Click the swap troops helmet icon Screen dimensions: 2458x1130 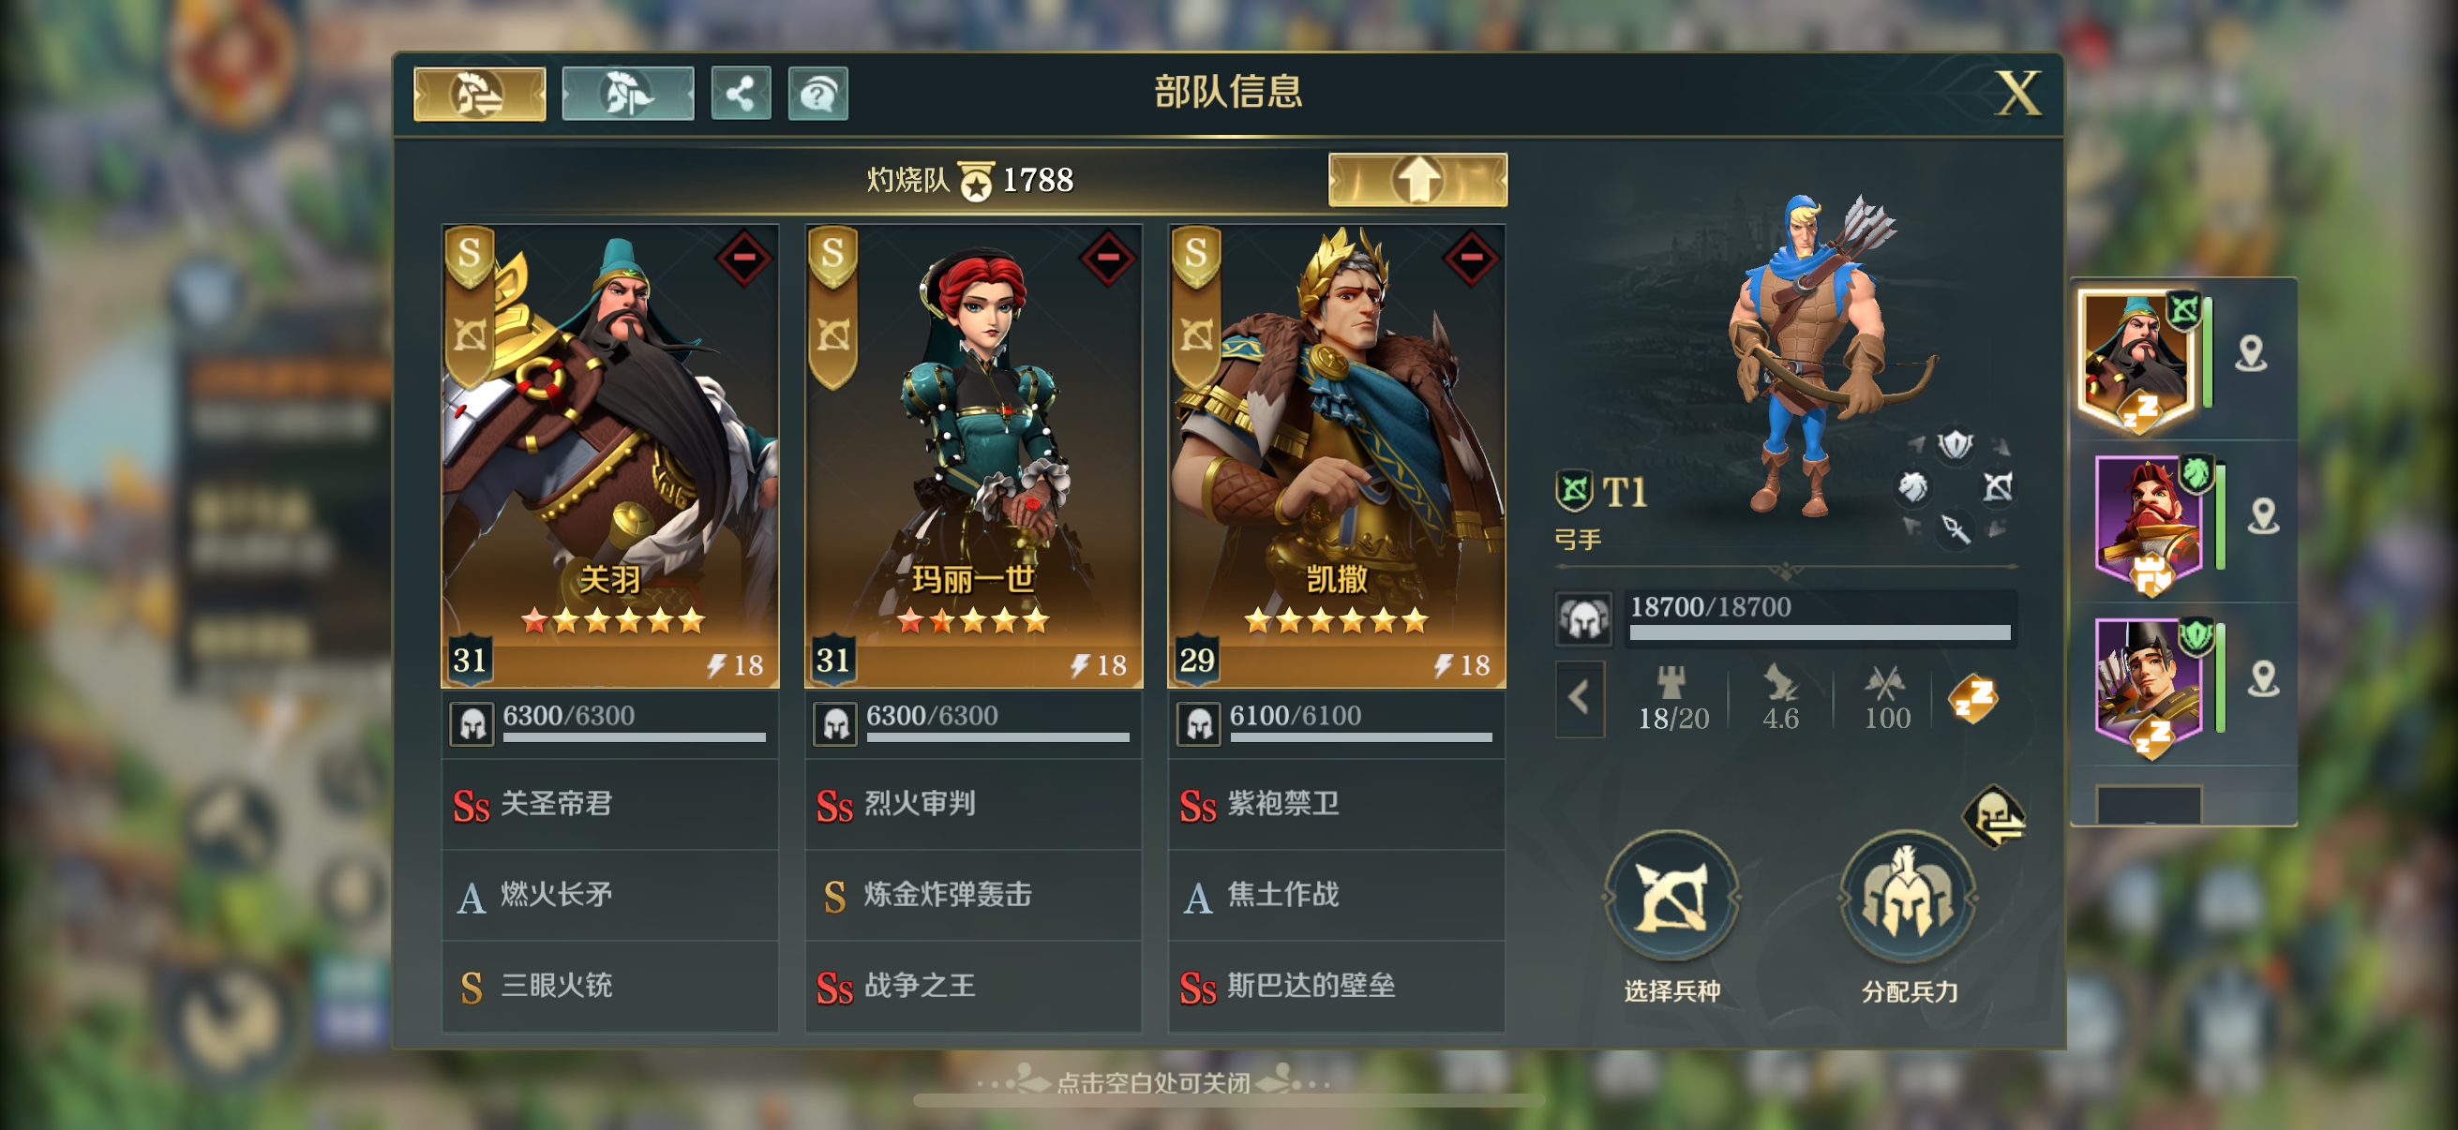click(1993, 817)
